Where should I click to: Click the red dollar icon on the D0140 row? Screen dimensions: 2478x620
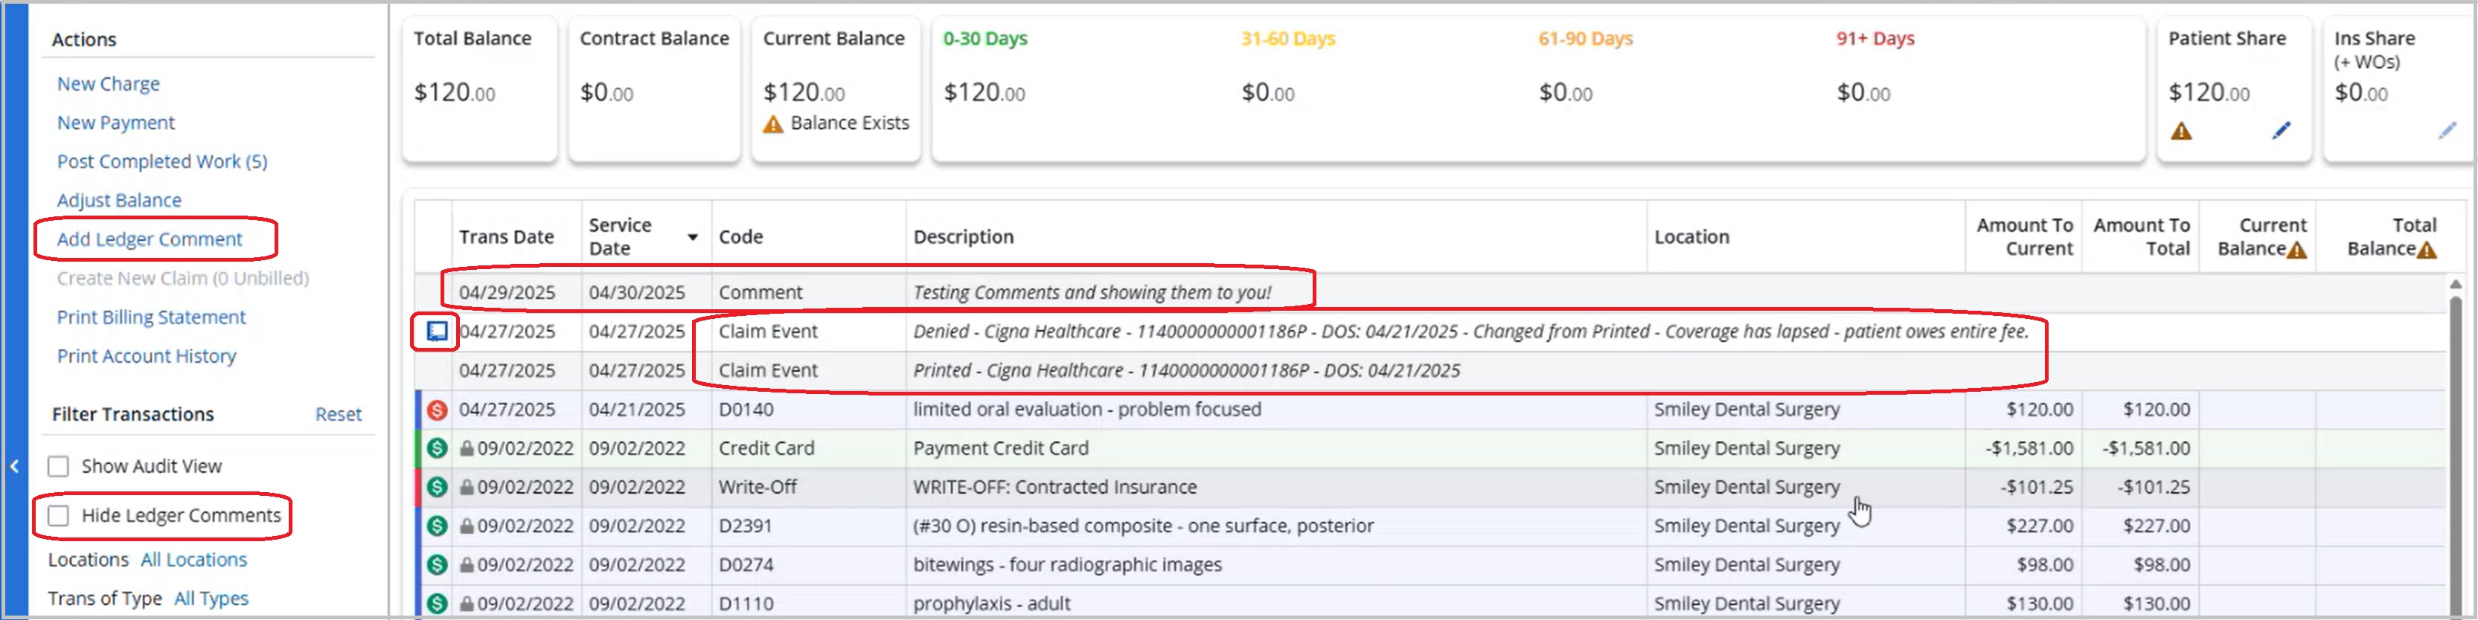point(437,410)
